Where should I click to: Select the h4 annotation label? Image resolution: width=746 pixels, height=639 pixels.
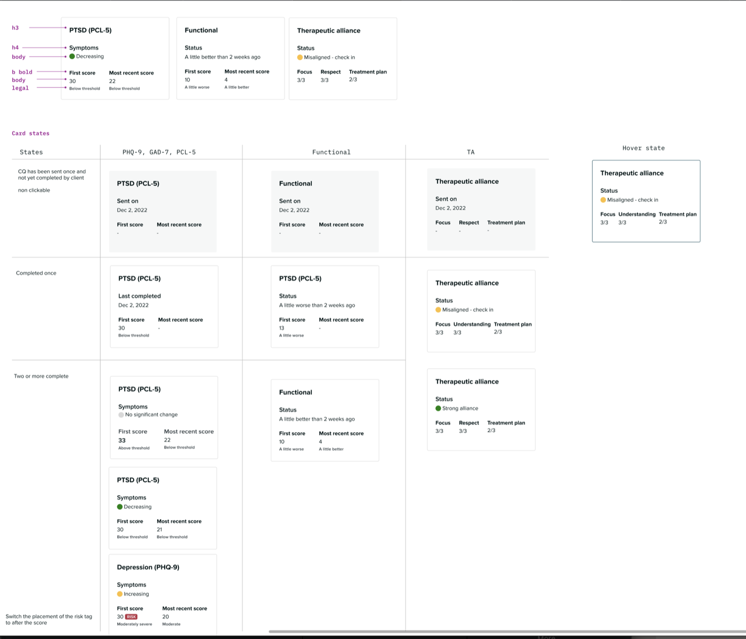(15, 47)
